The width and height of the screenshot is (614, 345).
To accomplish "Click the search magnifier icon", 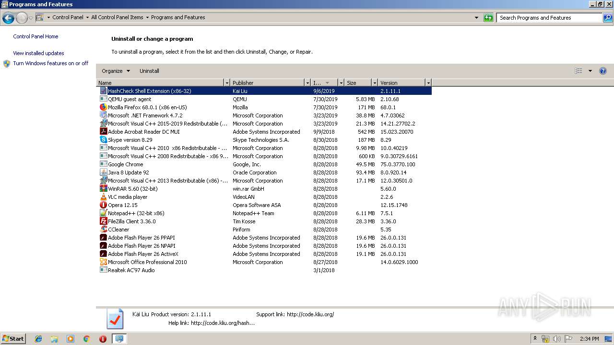I will tap(607, 18).
